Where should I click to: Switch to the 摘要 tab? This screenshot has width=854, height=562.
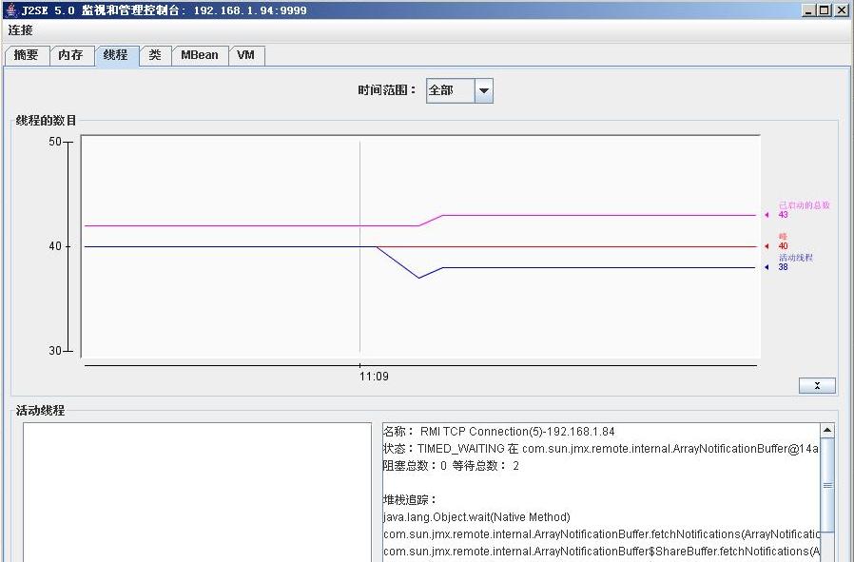pos(27,55)
